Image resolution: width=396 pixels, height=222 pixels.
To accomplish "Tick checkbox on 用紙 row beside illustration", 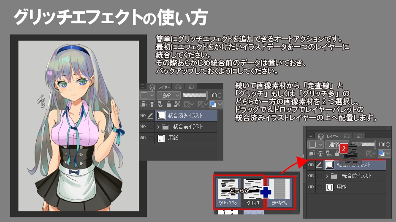I will tap(151, 138).
